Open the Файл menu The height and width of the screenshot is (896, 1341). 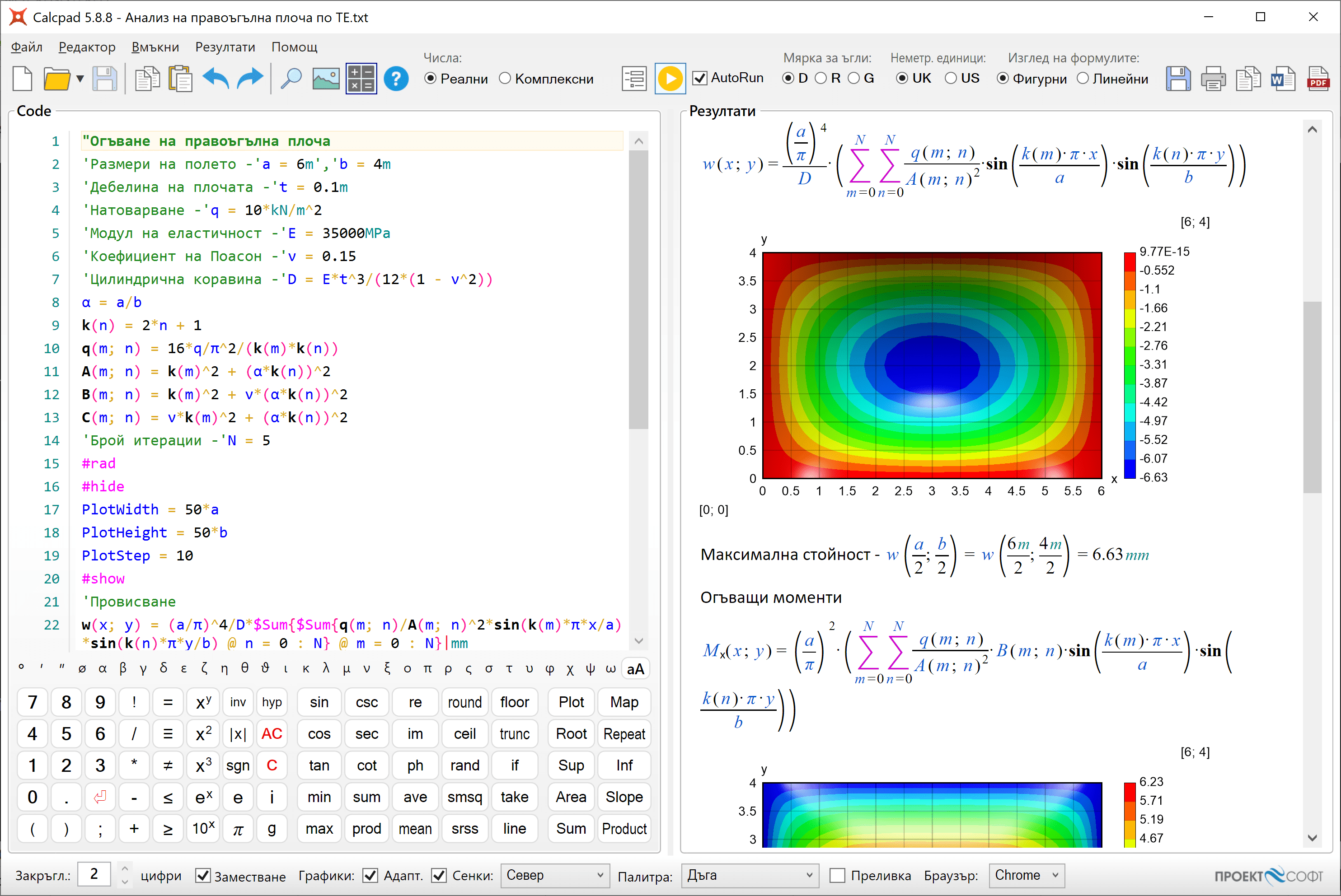[26, 47]
